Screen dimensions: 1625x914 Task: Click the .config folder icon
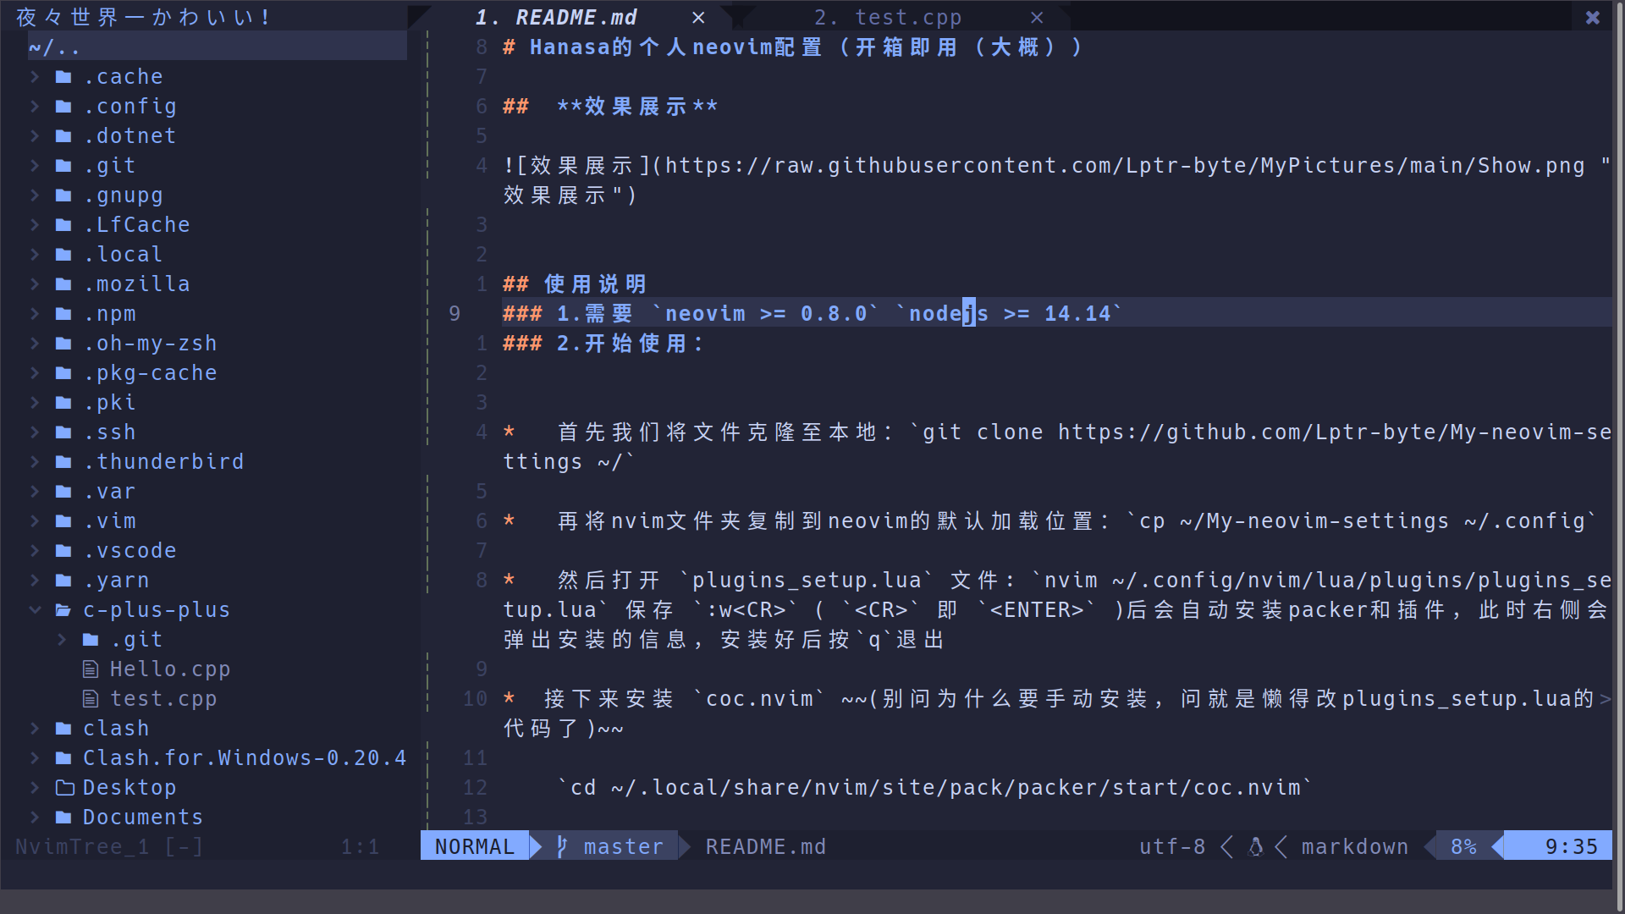point(63,107)
